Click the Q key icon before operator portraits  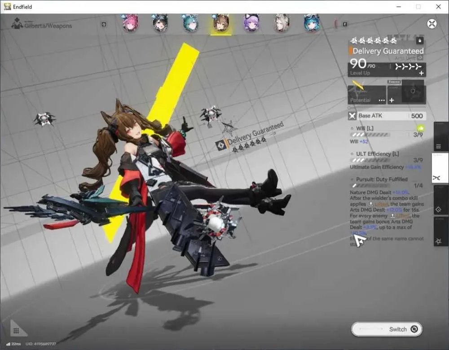tap(104, 24)
